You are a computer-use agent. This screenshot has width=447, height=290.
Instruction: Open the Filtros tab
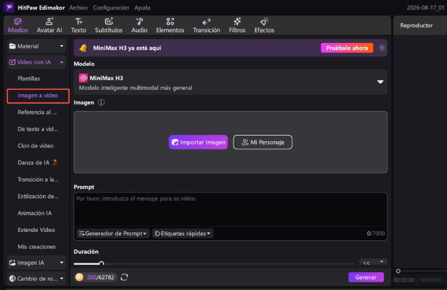237,26
